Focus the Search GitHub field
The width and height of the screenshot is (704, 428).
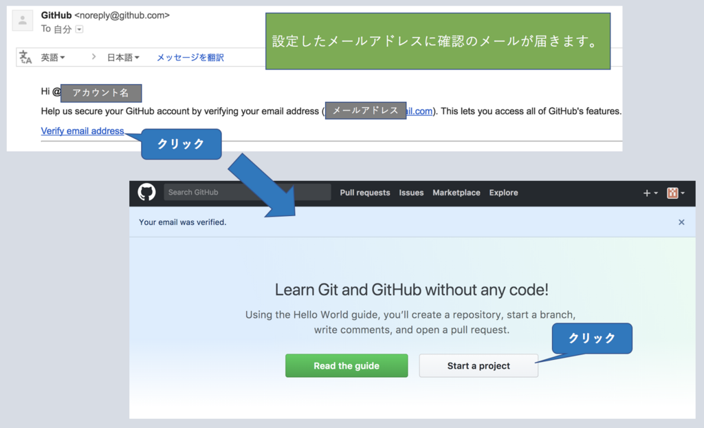(247, 192)
